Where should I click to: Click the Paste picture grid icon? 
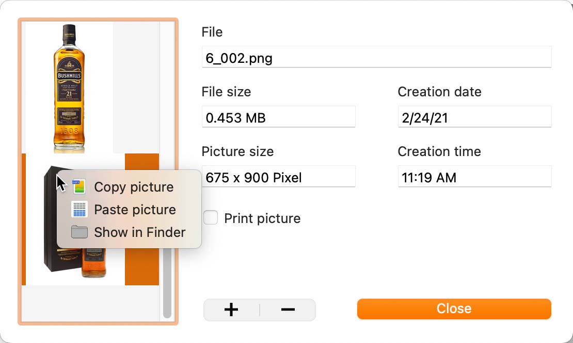point(79,210)
